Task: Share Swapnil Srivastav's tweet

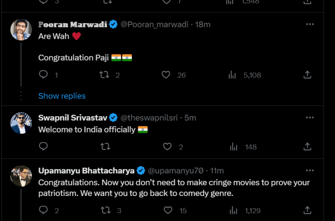Action: click(x=307, y=146)
